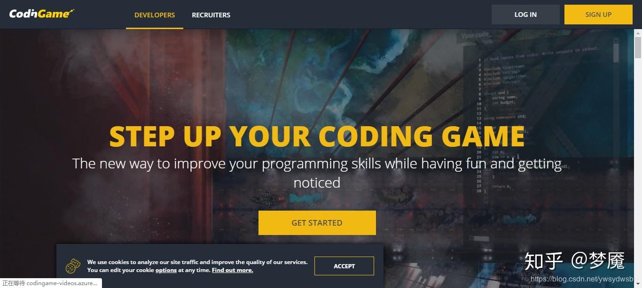Click the GET STARTED button
This screenshot has width=642, height=288.
tap(317, 223)
